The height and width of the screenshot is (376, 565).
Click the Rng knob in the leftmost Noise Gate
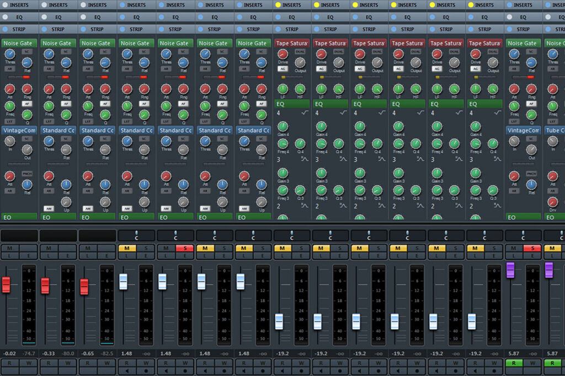(27, 89)
